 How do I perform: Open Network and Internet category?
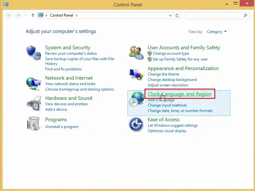click(x=69, y=78)
